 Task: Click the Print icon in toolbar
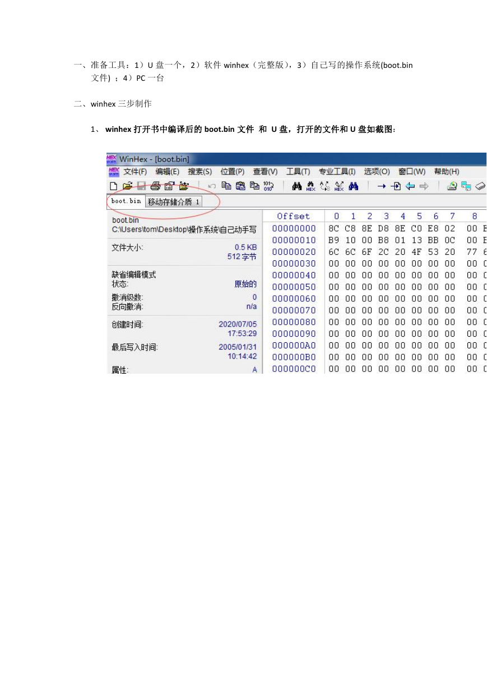155,186
